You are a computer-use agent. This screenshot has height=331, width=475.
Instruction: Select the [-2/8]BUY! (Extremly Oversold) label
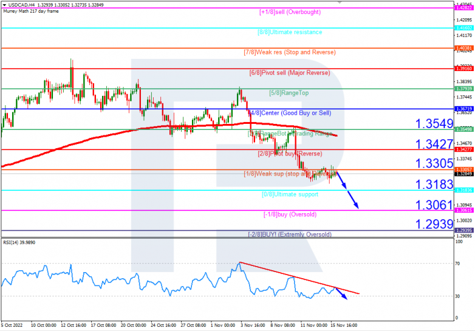point(290,234)
